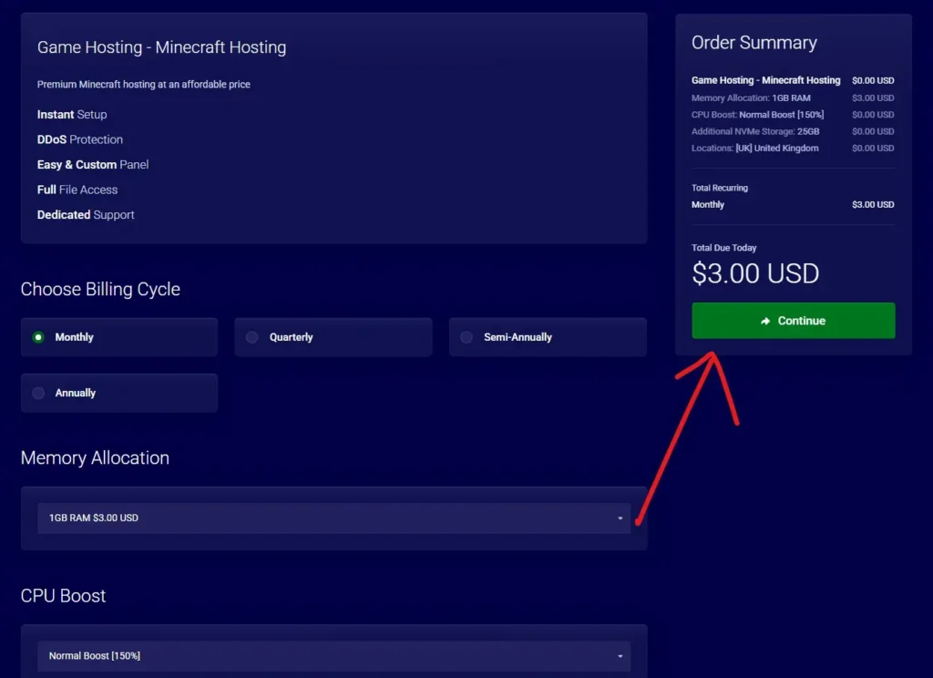Select the Quarterly billing cycle option
This screenshot has height=678, width=933.
click(x=333, y=337)
